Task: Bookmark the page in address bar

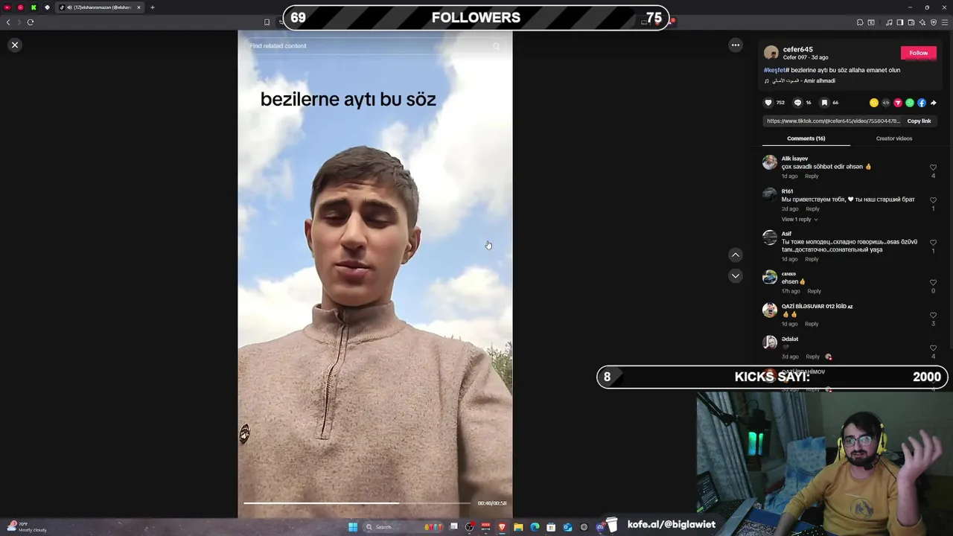Action: (x=267, y=22)
